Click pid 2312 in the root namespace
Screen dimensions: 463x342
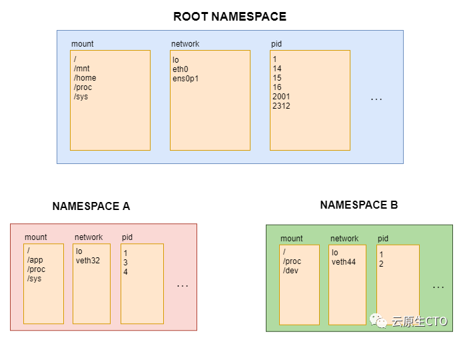tap(281, 106)
